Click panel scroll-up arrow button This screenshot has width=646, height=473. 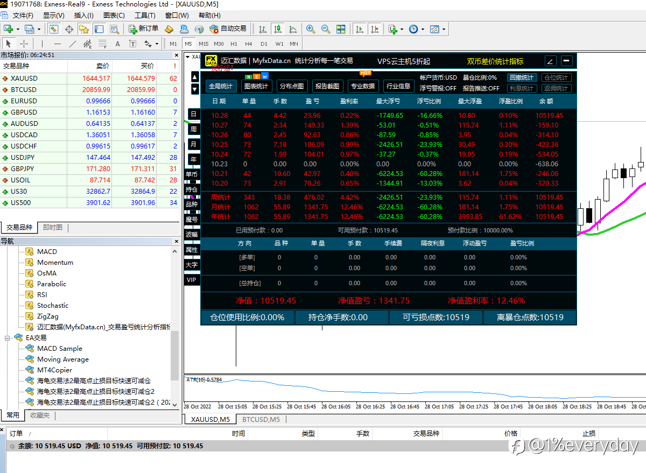pos(195,77)
